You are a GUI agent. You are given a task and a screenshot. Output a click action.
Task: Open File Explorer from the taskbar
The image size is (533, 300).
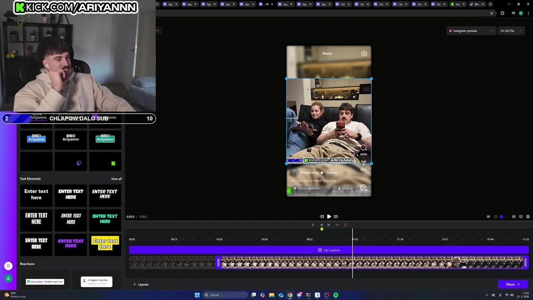[x=271, y=295]
